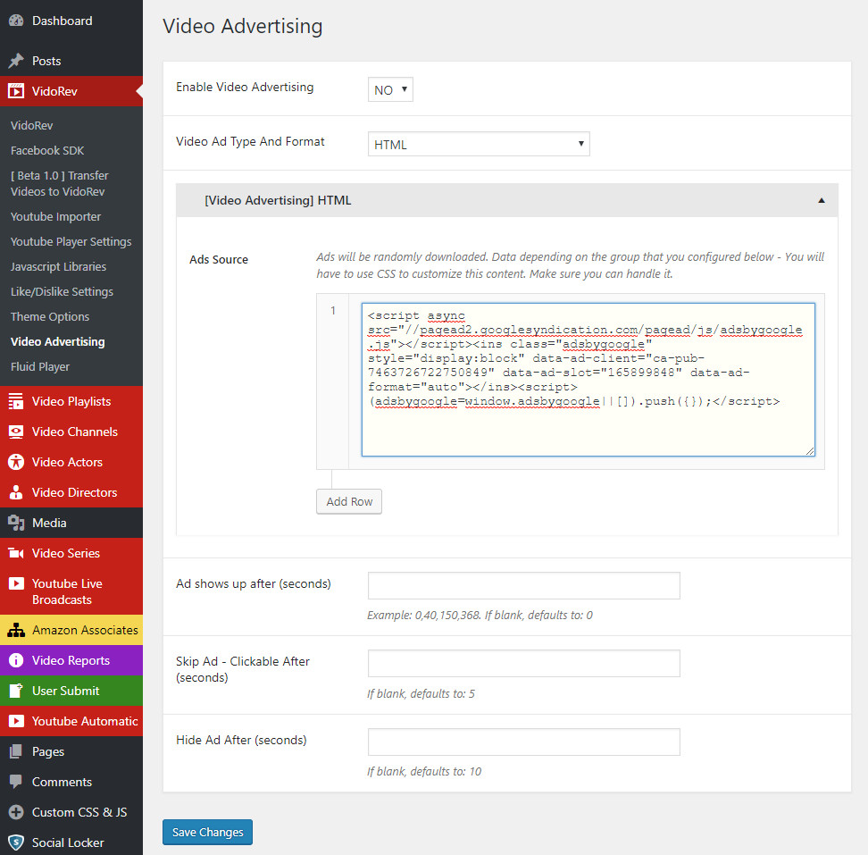Screen dimensions: 868x855
Task: Open the Video Ad Type And Format dropdown
Action: click(479, 144)
